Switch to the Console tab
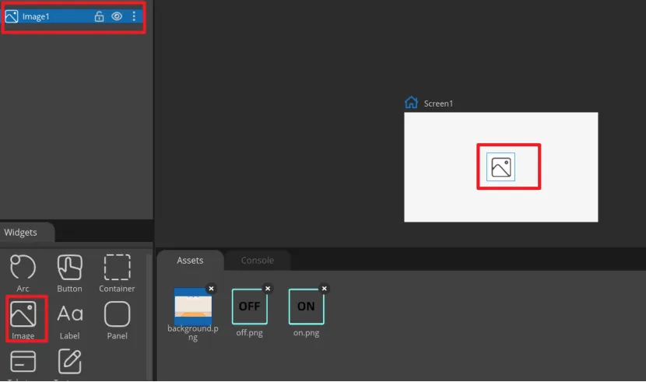Screen dimensions: 646x382 tap(256, 261)
